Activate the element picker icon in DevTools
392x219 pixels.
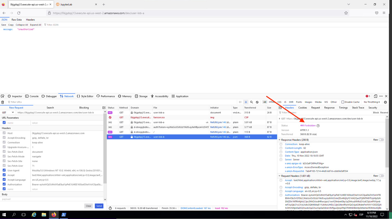click(x=3, y=96)
